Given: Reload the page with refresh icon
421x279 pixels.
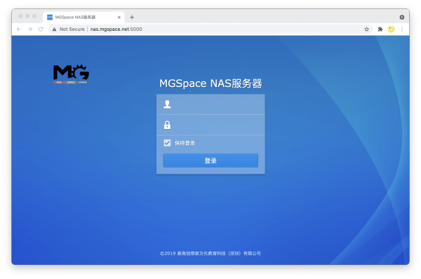Looking at the screenshot, I should pyautogui.click(x=41, y=29).
